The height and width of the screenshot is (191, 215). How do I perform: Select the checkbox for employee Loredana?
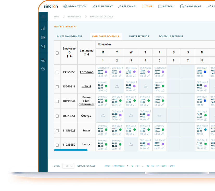click(57, 72)
